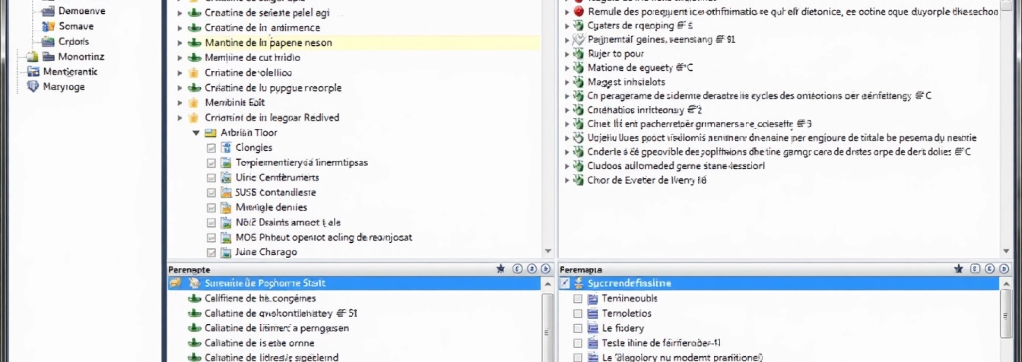Expand Memjline de cut hridio node
The image size is (1022, 362).
click(x=179, y=57)
